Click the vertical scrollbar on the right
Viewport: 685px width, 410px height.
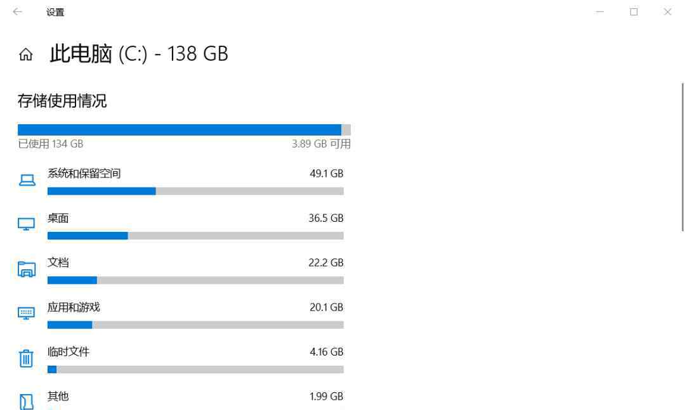(682, 157)
